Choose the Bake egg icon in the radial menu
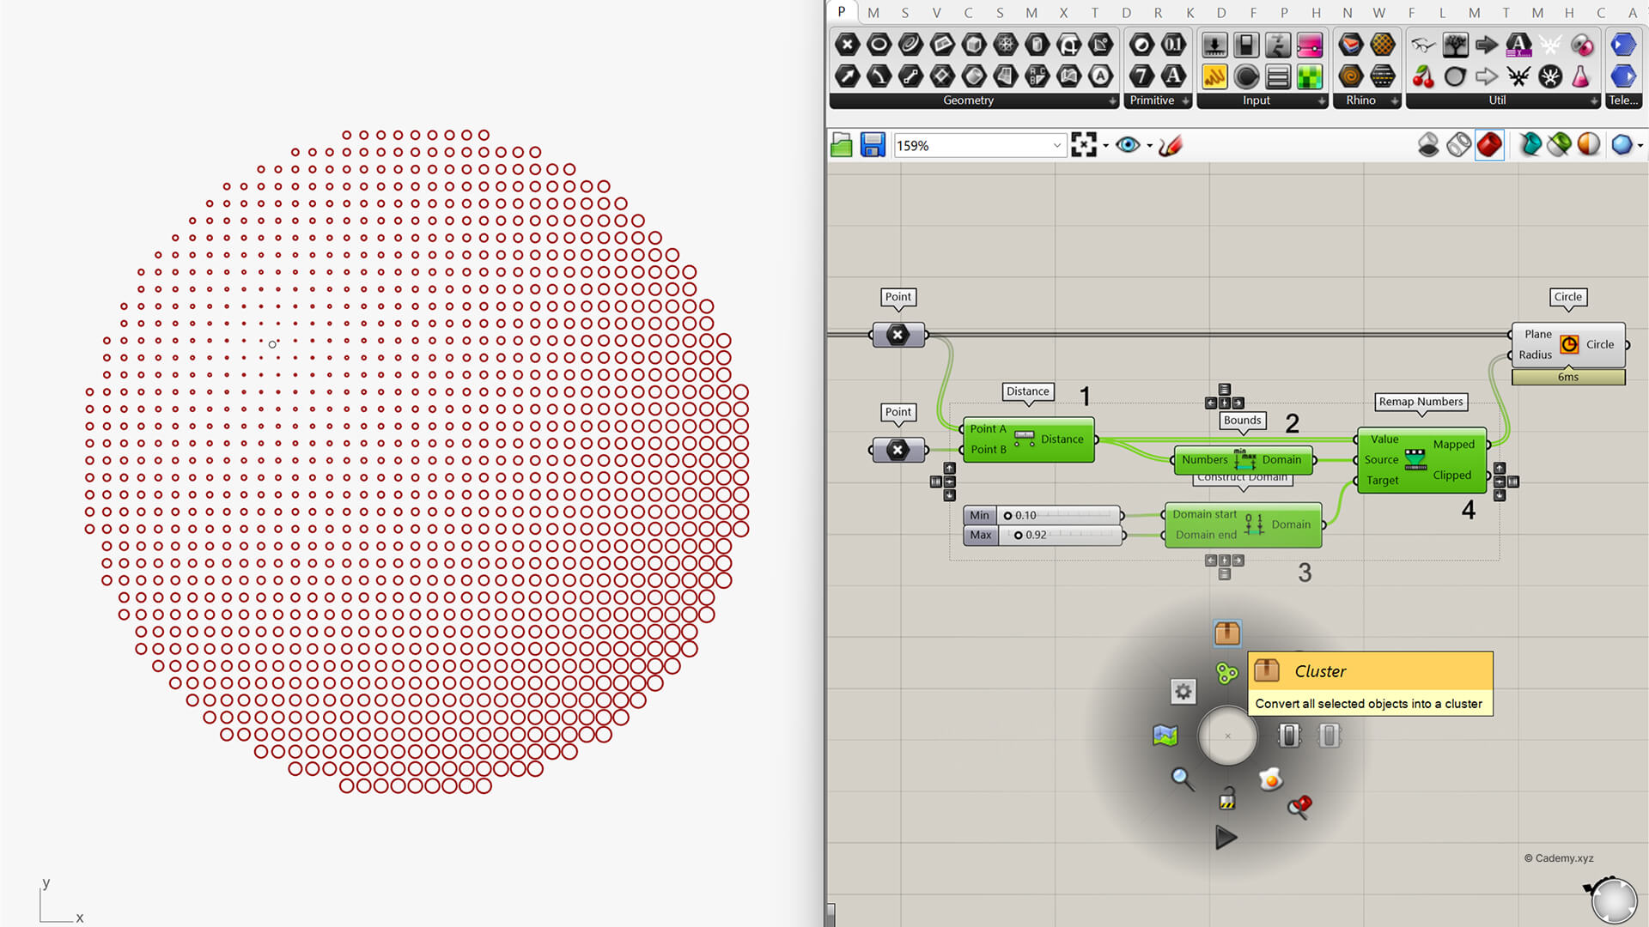The image size is (1649, 927). 1271,779
